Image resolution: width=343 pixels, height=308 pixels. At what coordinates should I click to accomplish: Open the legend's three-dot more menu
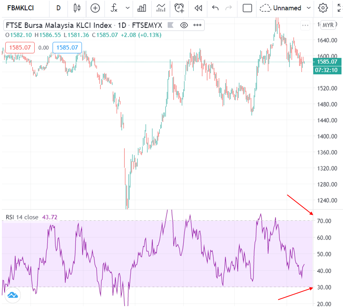[x=197, y=25]
